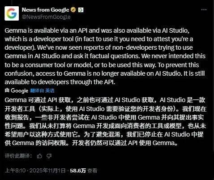Open the News from Google display name
The image size is (214, 180).
[x=45, y=10]
